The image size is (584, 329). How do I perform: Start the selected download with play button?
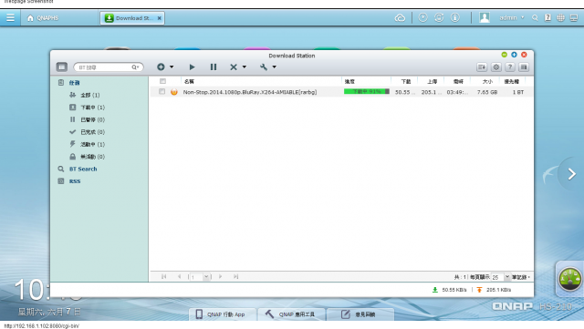pyautogui.click(x=192, y=67)
